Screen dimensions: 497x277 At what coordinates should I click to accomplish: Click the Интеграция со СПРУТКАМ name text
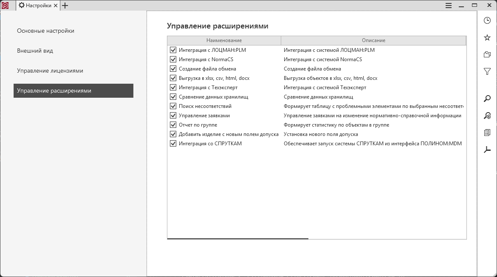[x=210, y=144]
